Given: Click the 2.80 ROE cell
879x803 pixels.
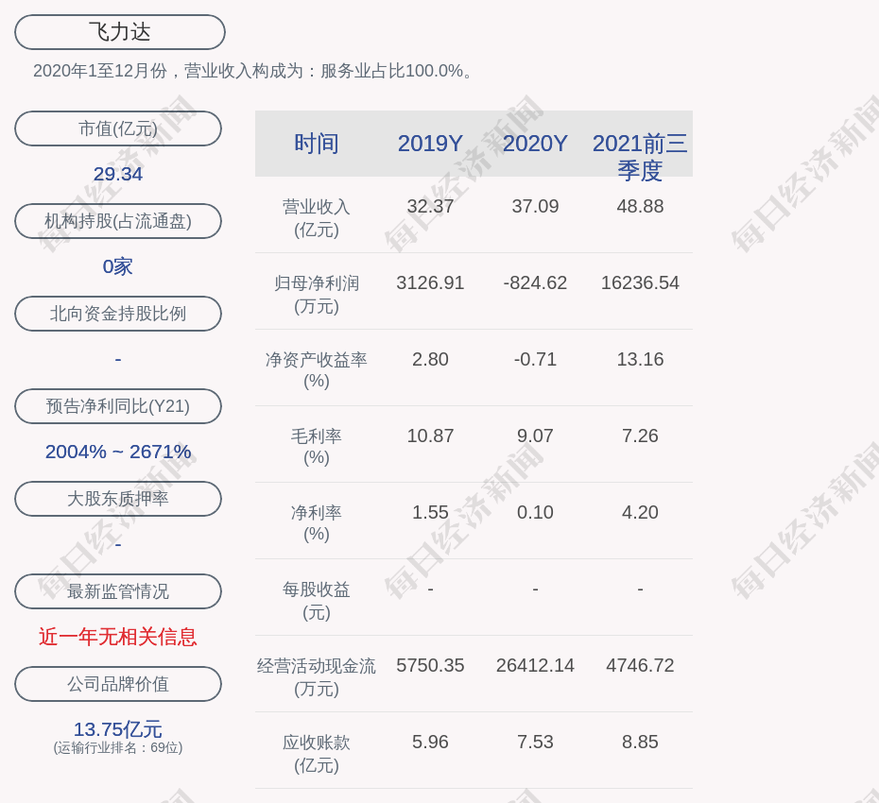Looking at the screenshot, I should coord(431,359).
